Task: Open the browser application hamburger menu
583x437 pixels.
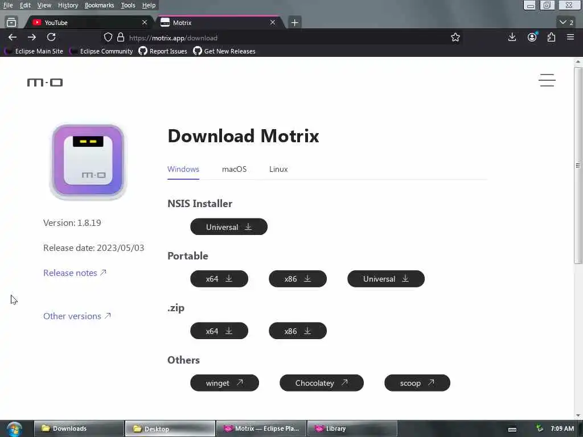Action: 570,37
